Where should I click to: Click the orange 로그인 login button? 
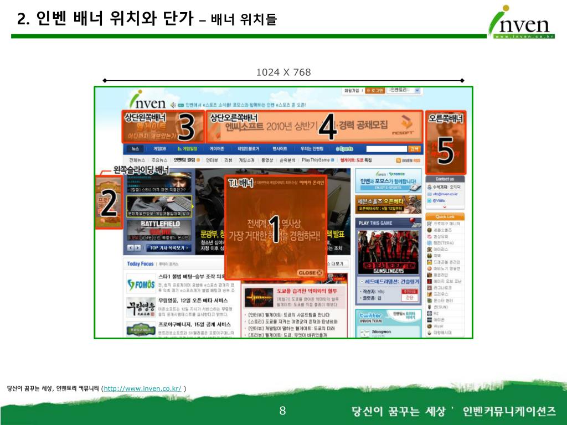coord(374,90)
